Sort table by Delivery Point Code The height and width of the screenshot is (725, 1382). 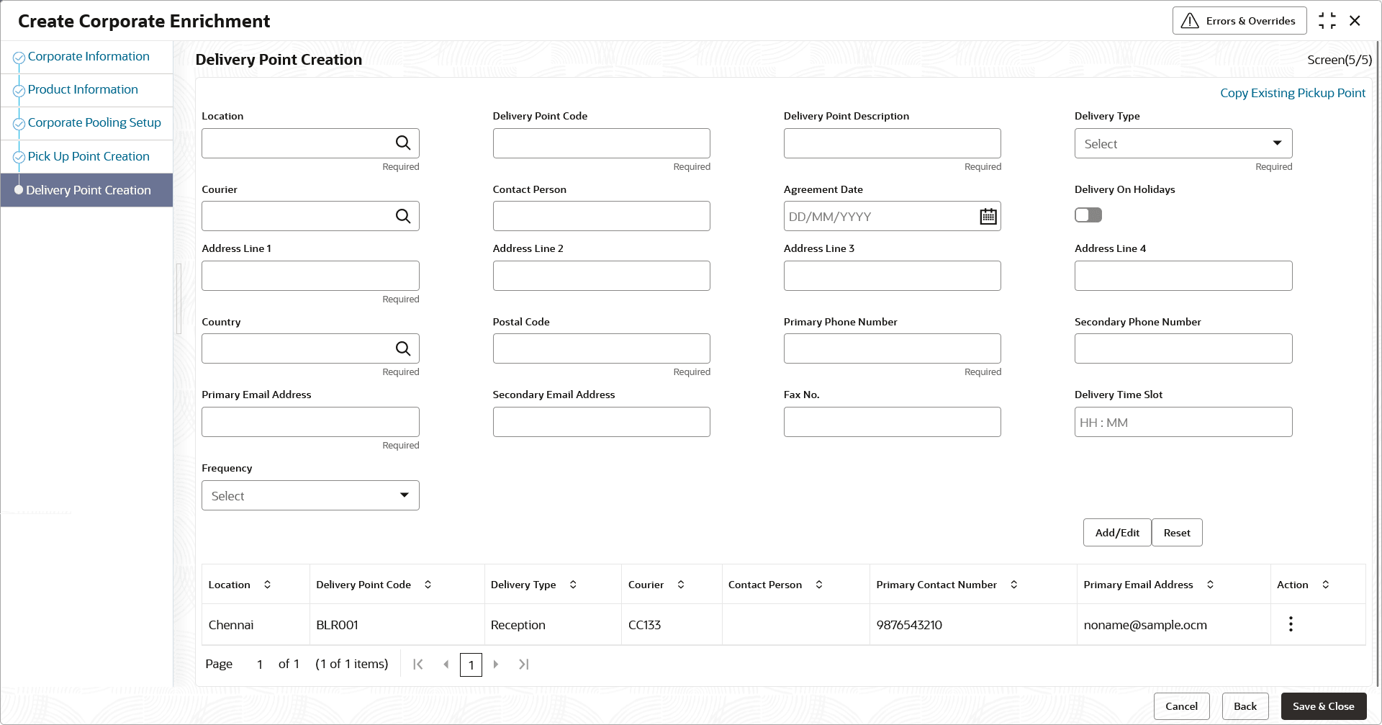pyautogui.click(x=428, y=585)
